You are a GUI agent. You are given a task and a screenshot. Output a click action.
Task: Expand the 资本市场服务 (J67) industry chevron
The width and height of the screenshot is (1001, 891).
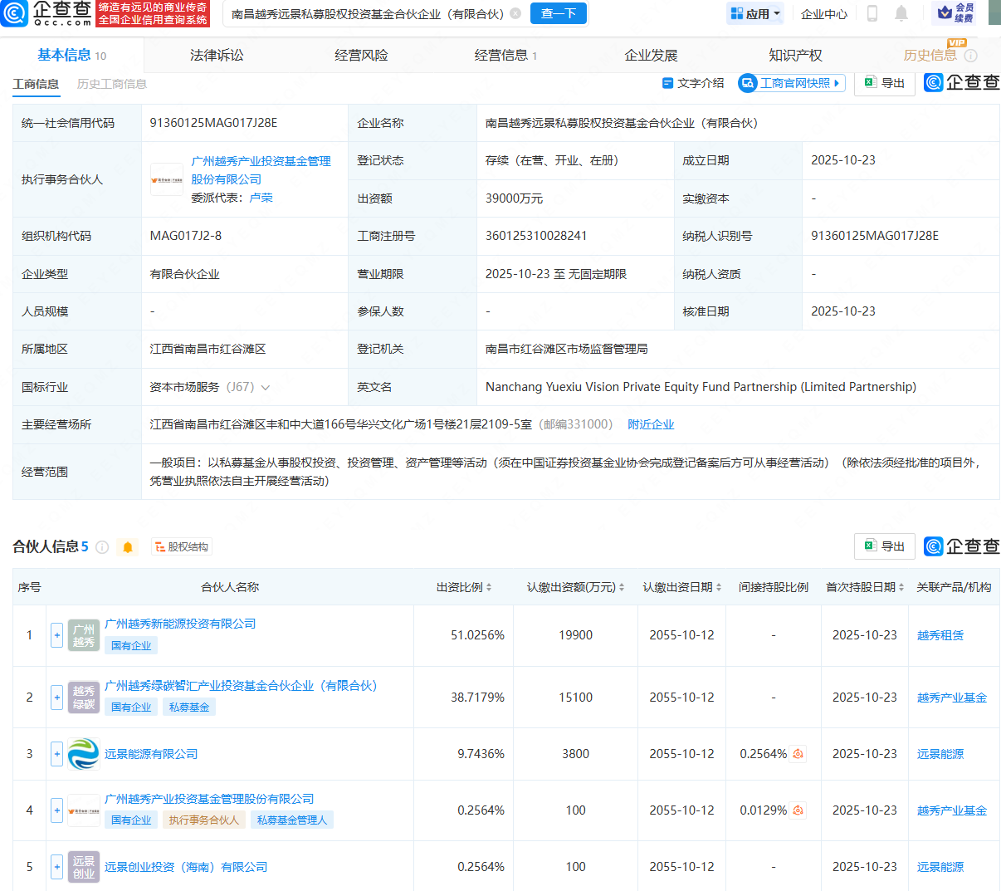click(266, 388)
